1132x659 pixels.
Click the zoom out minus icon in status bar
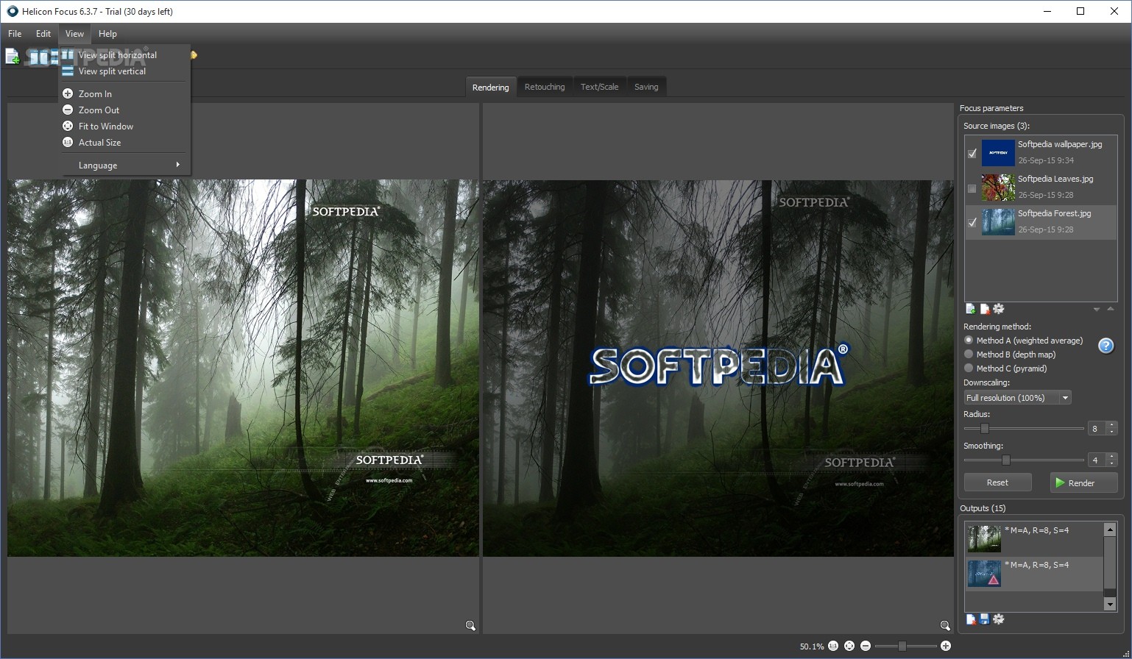click(x=866, y=646)
